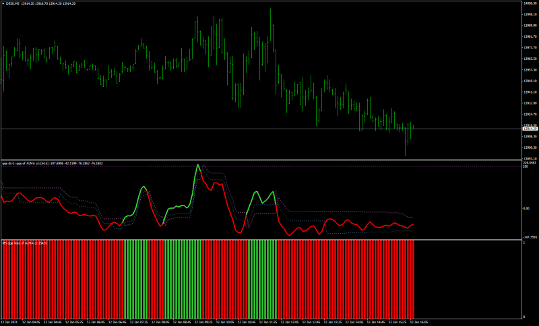Click the current price tag 13914.20
Image resolution: width=539 pixels, height=326 pixels.
pyautogui.click(x=530, y=129)
